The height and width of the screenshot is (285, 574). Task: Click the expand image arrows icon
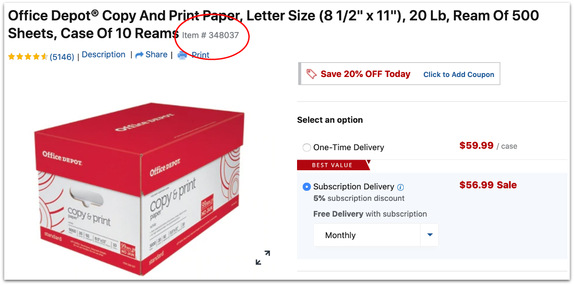coord(263,257)
